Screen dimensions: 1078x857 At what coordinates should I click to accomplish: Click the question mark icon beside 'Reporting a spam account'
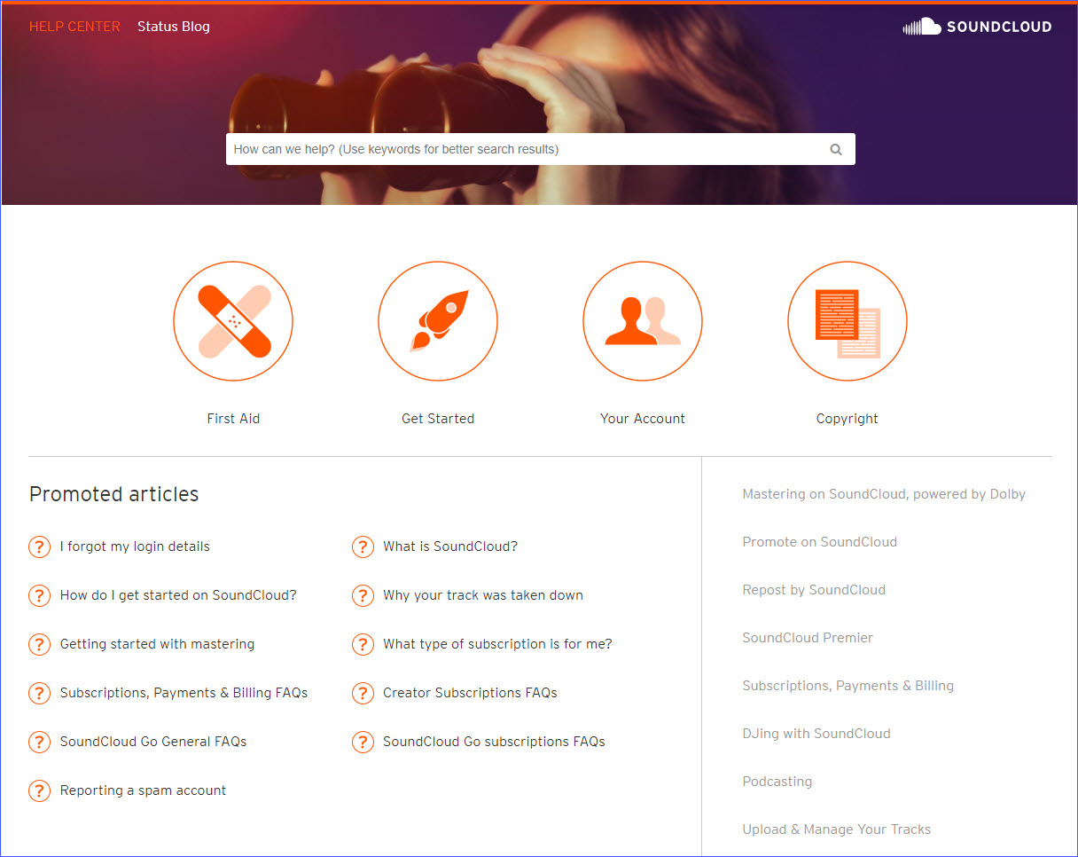point(39,790)
